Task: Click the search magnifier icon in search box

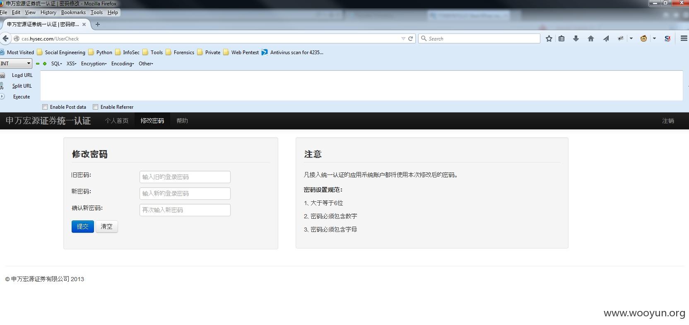Action: pos(424,38)
